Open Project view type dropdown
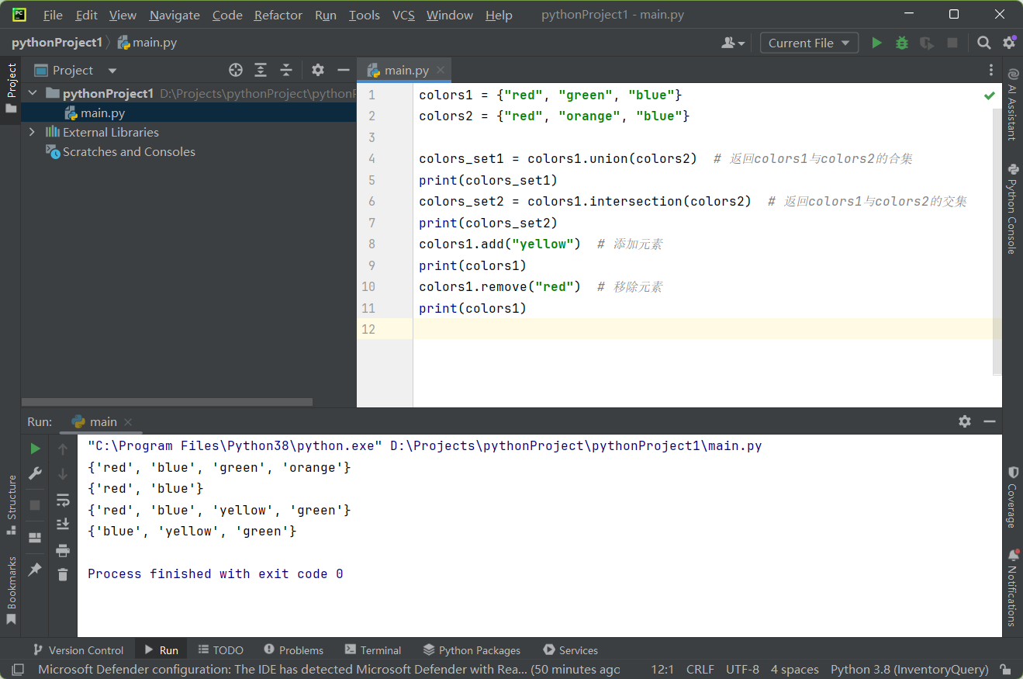1023x679 pixels. (x=75, y=71)
